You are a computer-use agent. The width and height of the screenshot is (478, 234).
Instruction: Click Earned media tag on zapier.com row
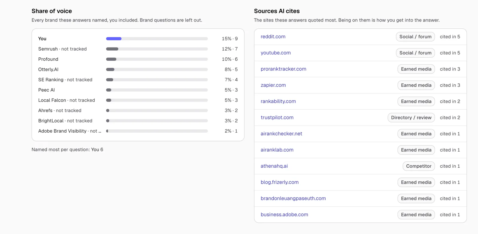[x=416, y=85]
